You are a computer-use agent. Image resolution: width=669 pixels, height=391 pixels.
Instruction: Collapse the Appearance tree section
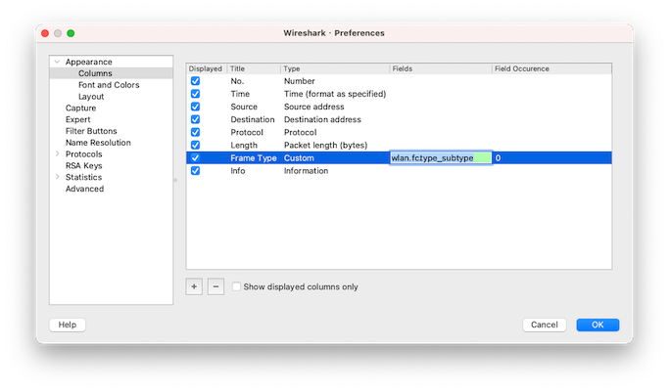[58, 62]
